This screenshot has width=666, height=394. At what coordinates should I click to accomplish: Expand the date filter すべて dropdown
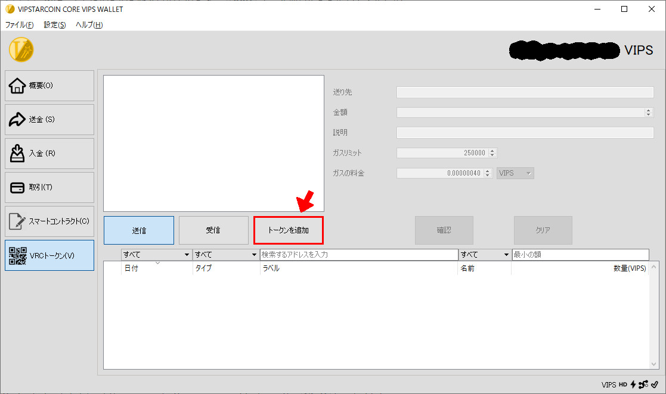pos(156,255)
